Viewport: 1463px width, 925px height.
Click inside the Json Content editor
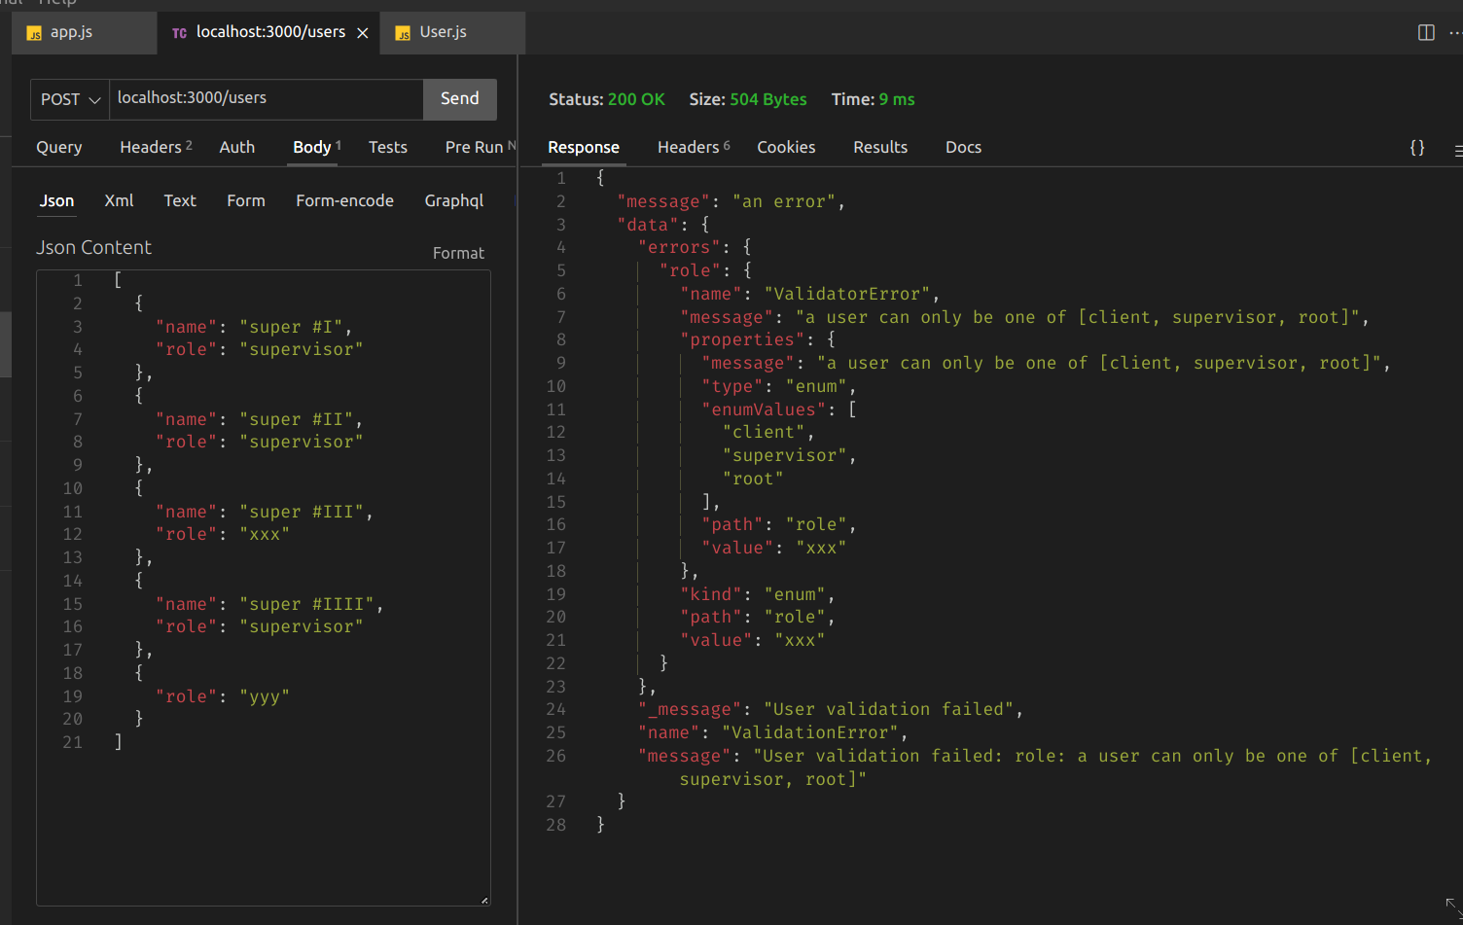(264, 587)
